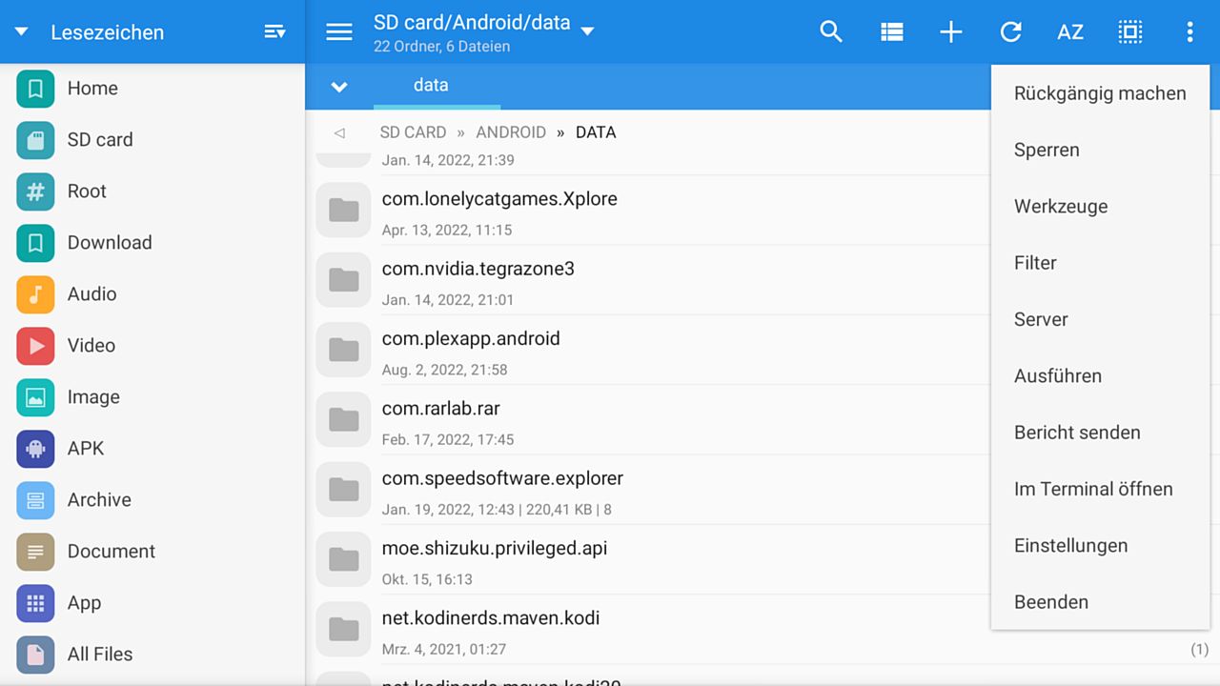The image size is (1220, 686).
Task: Open the AZ sort options
Action: [1070, 31]
